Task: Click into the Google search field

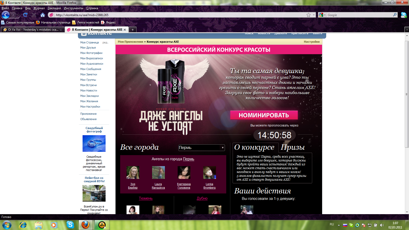Action: click(x=360, y=15)
